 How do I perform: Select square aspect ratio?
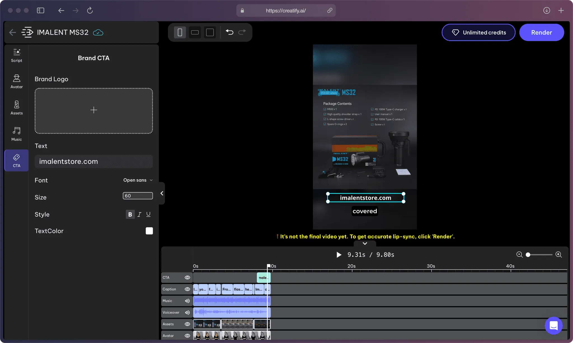click(210, 32)
